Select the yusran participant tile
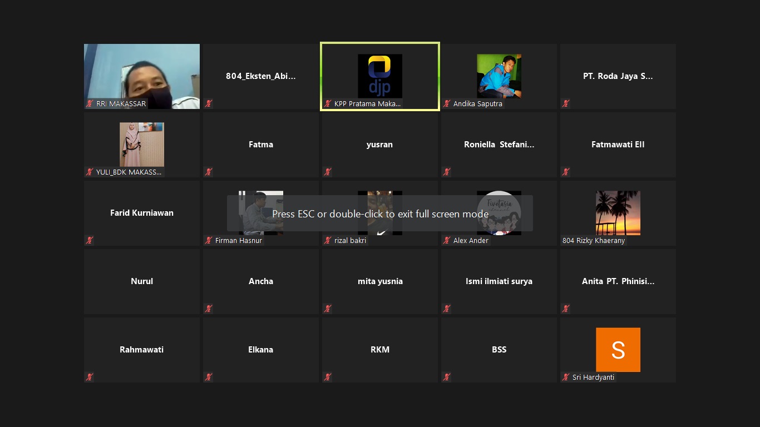 (380, 145)
